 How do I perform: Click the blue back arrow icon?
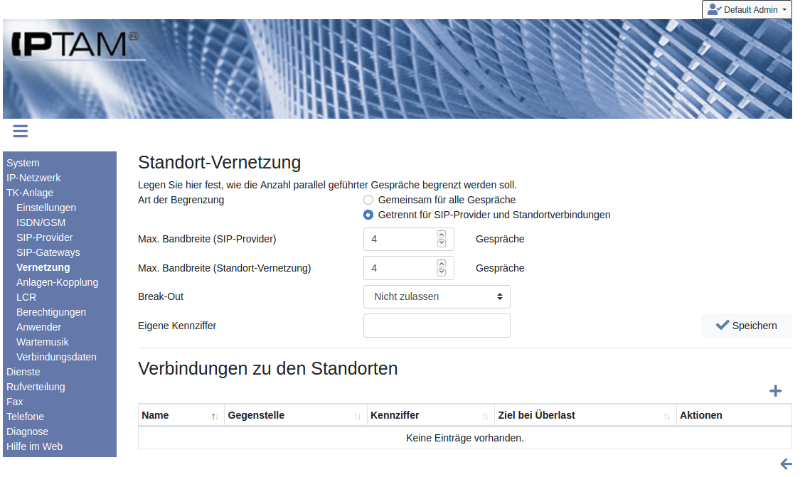tap(785, 464)
